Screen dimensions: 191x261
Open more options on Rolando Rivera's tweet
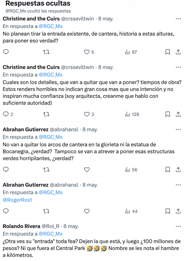178,226
